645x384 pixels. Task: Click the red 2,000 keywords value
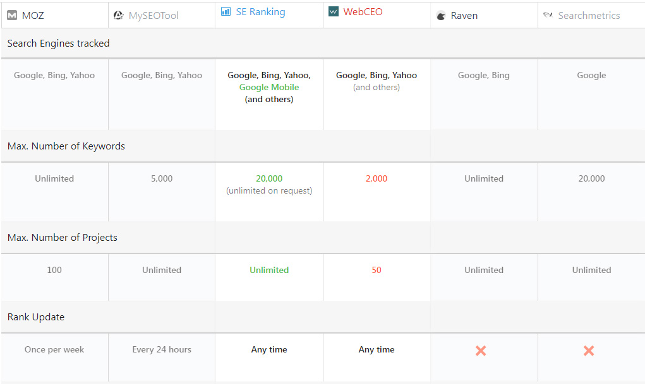point(377,178)
